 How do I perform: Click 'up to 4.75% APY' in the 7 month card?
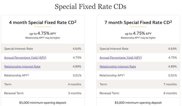click(x=138, y=33)
